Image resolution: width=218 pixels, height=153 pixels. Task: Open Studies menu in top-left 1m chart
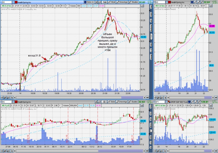click(133, 2)
